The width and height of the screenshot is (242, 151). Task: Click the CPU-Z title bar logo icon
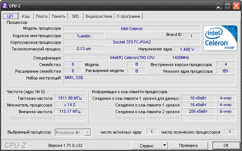[x=4, y=6]
